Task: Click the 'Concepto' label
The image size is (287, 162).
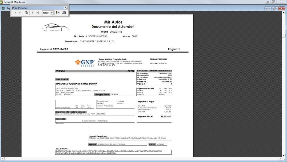Action: 60,119
